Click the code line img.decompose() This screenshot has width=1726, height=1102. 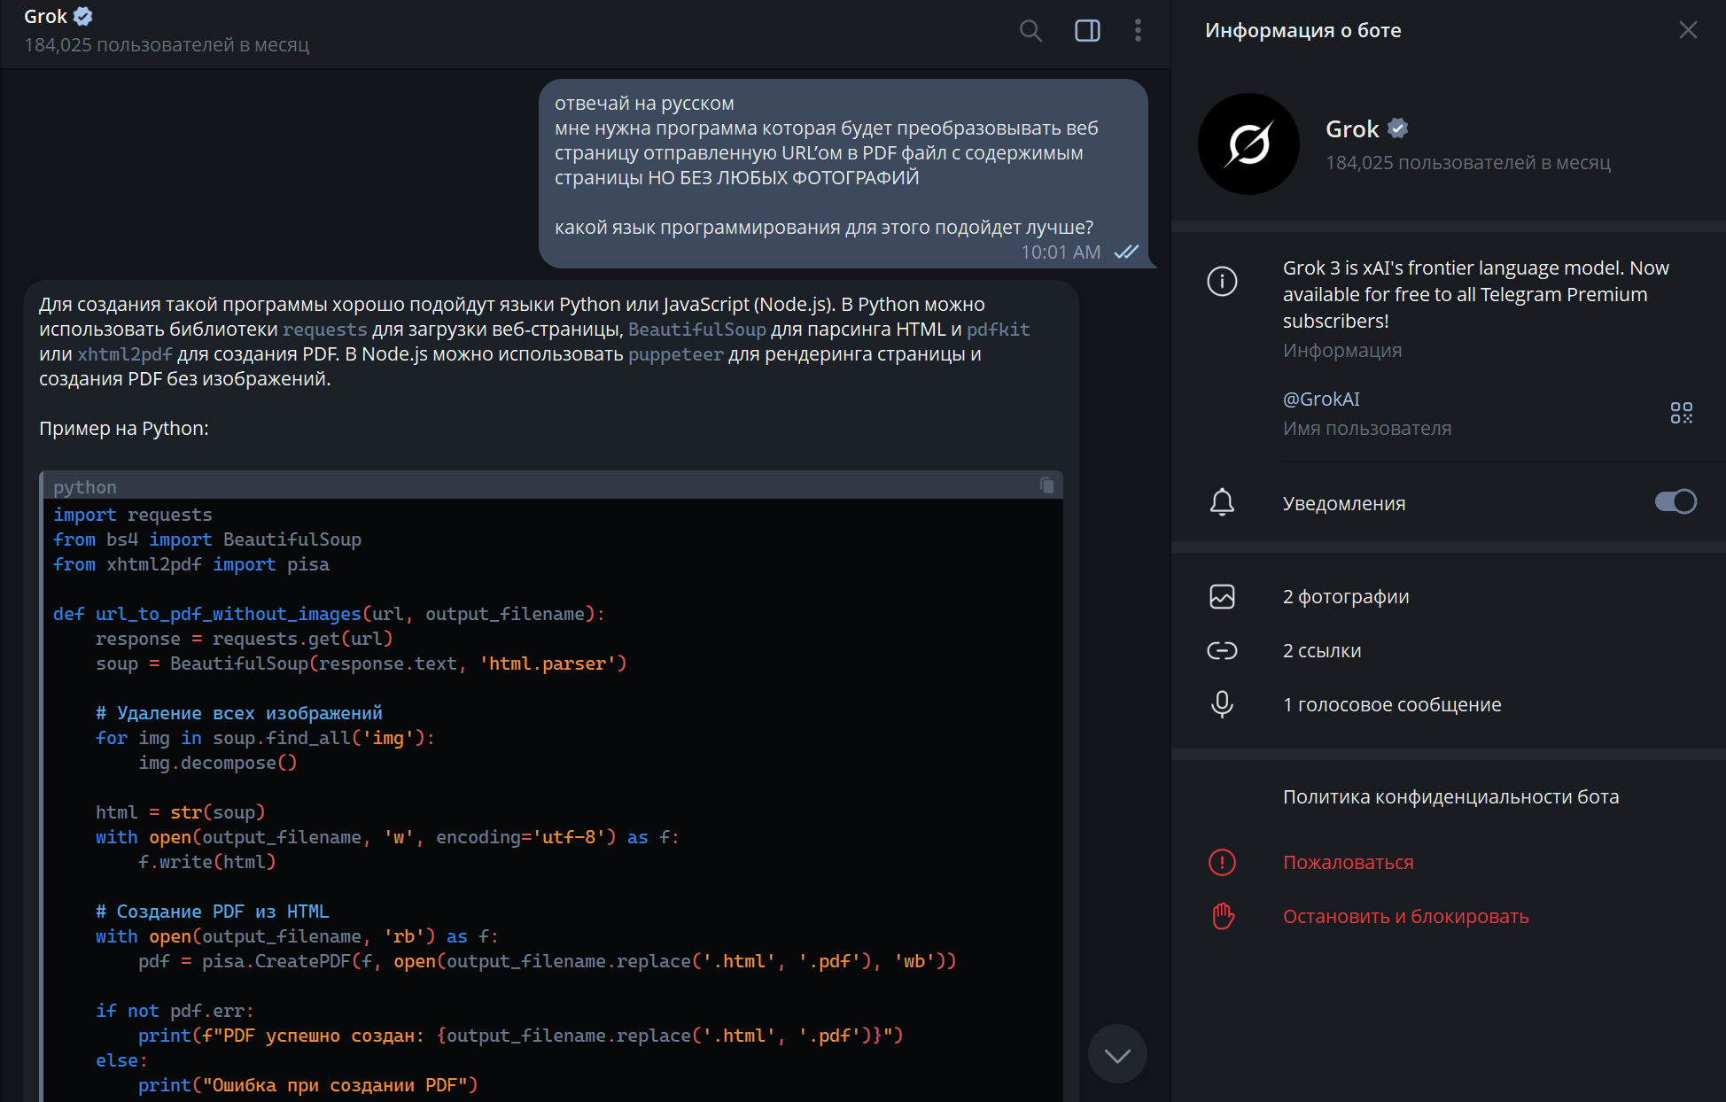[x=217, y=763]
